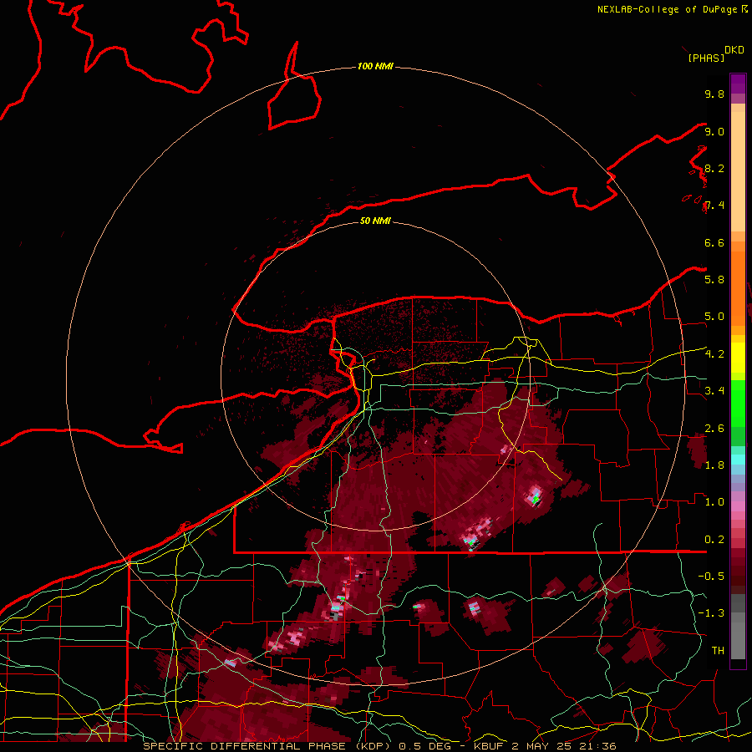Click the -1.3 scale value
This screenshot has width=752, height=752.
(x=711, y=613)
